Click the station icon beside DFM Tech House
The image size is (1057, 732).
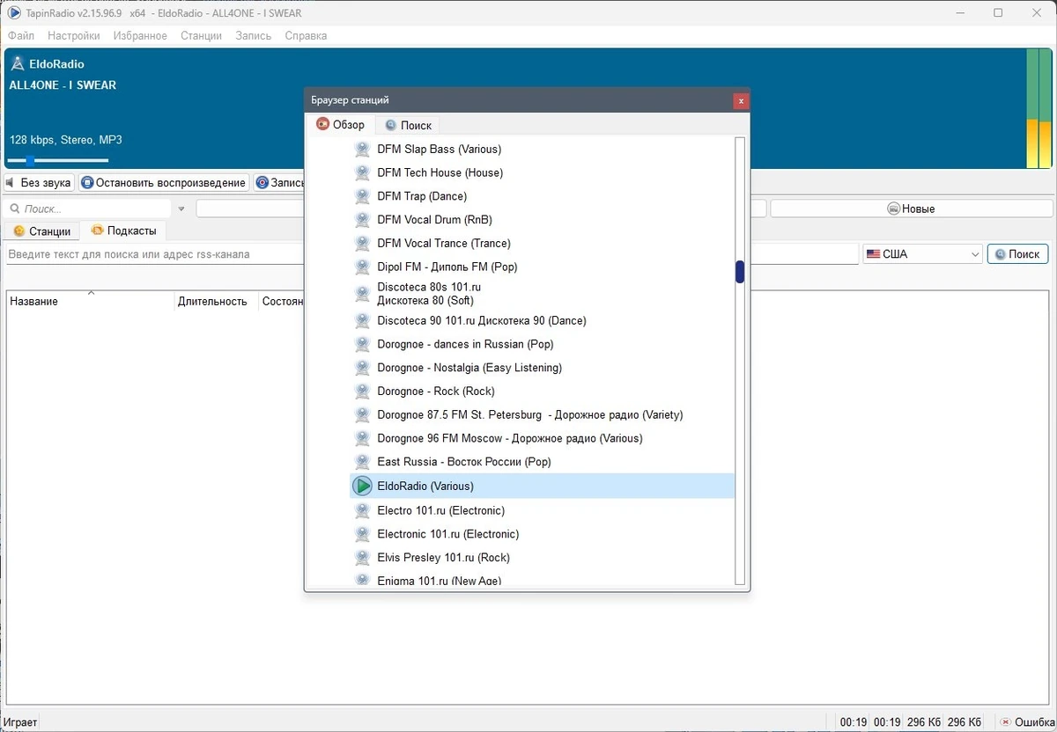pyautogui.click(x=362, y=173)
